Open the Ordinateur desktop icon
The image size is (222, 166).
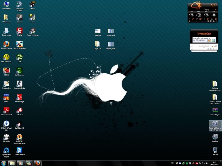6,5
